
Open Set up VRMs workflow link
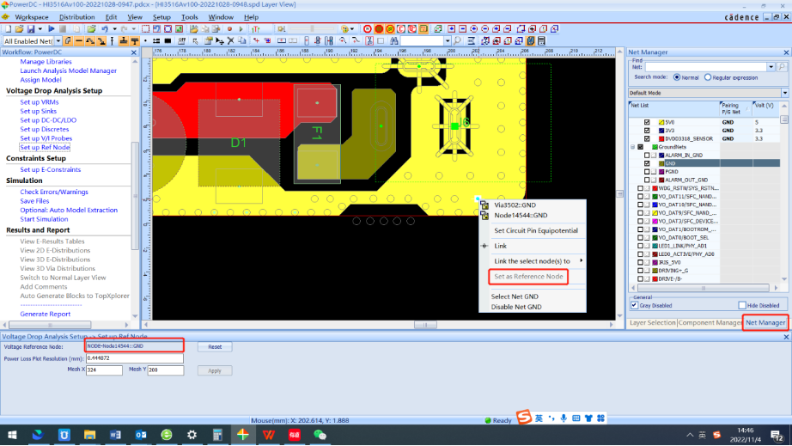[40, 102]
